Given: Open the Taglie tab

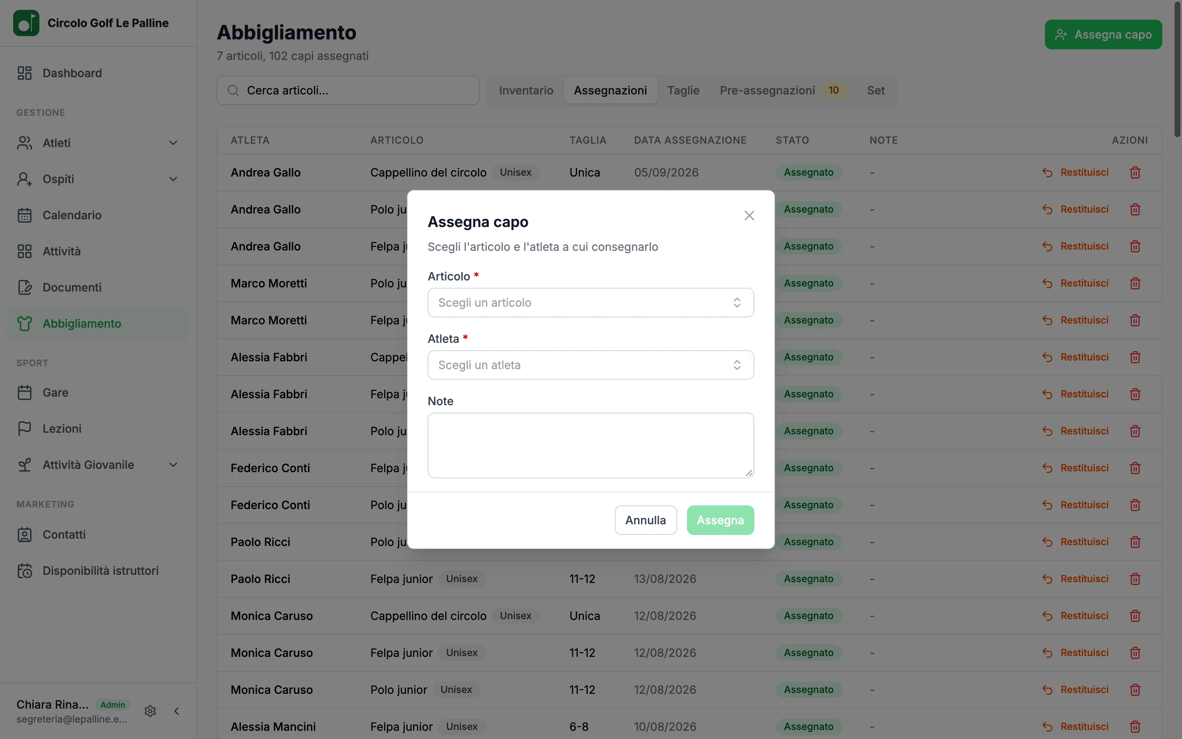Looking at the screenshot, I should [x=683, y=90].
